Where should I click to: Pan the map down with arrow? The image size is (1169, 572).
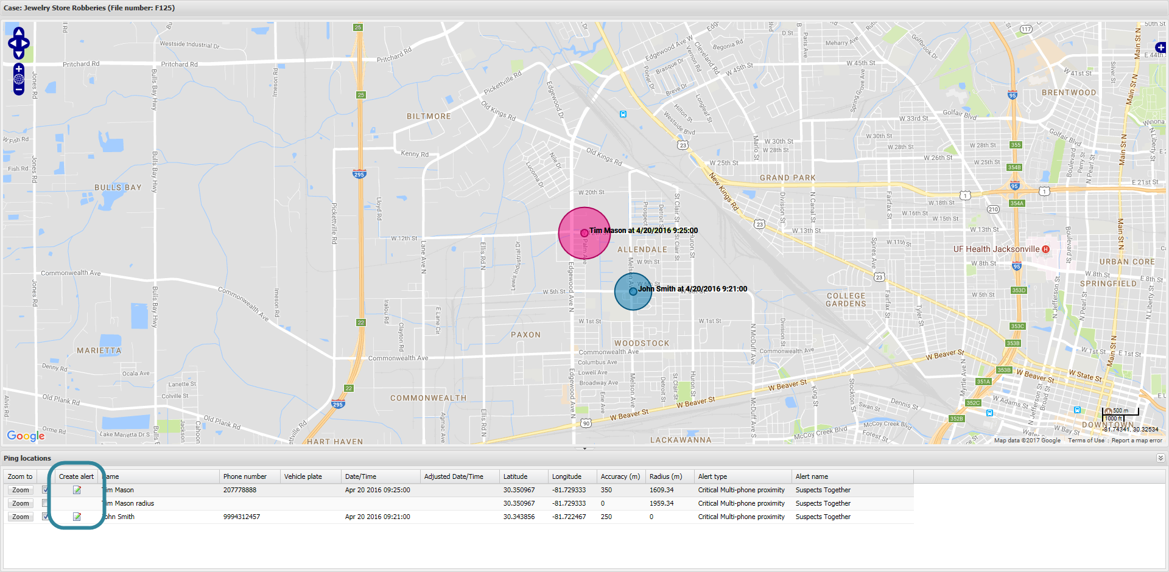(x=19, y=55)
